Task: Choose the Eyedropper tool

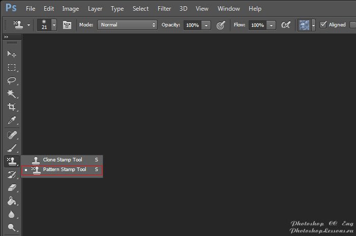Action: [11, 120]
